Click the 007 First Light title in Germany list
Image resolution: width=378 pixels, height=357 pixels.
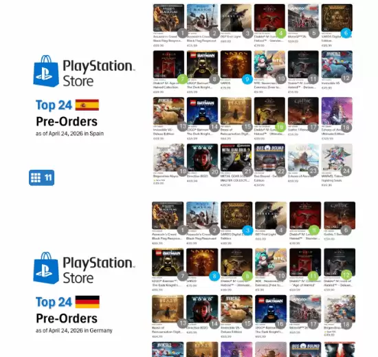coord(265,235)
